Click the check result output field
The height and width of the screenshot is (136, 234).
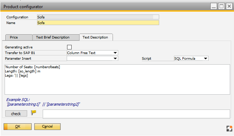tap(136, 114)
